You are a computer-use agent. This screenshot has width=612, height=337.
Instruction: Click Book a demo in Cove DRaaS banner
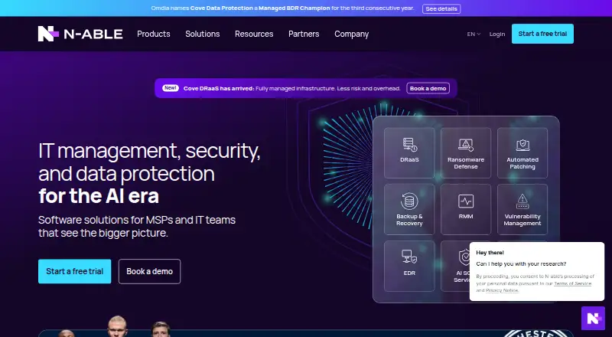coord(428,88)
